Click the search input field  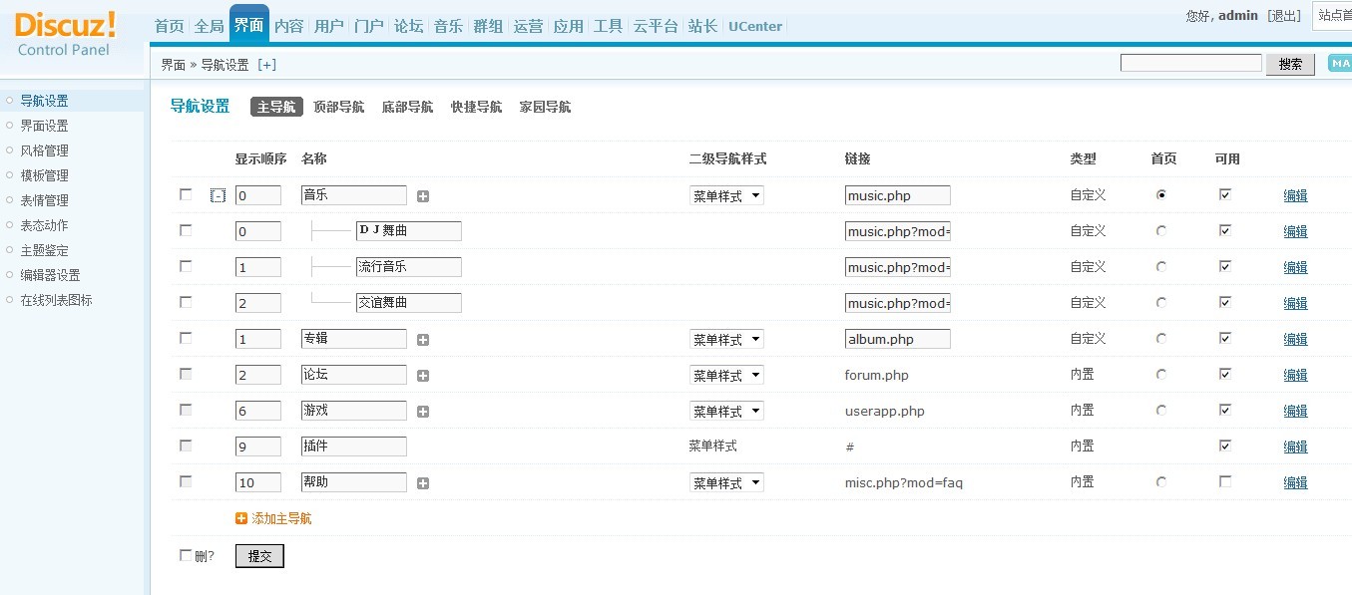tap(1190, 64)
